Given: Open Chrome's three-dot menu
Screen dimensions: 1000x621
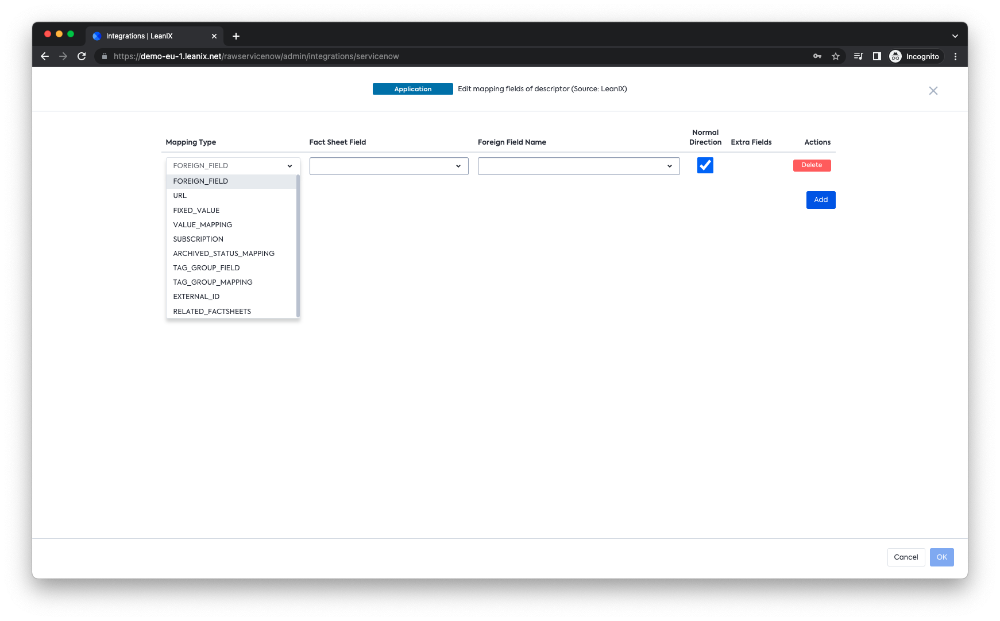Looking at the screenshot, I should pyautogui.click(x=955, y=56).
